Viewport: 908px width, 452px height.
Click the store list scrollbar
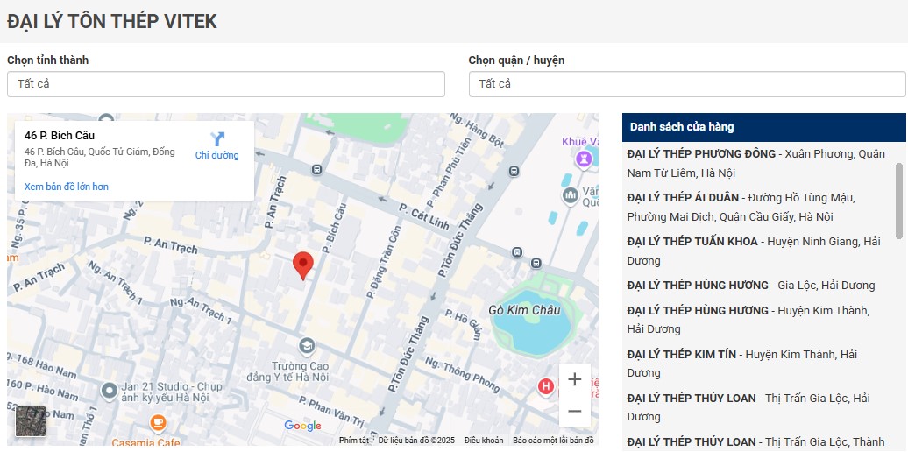(x=898, y=201)
